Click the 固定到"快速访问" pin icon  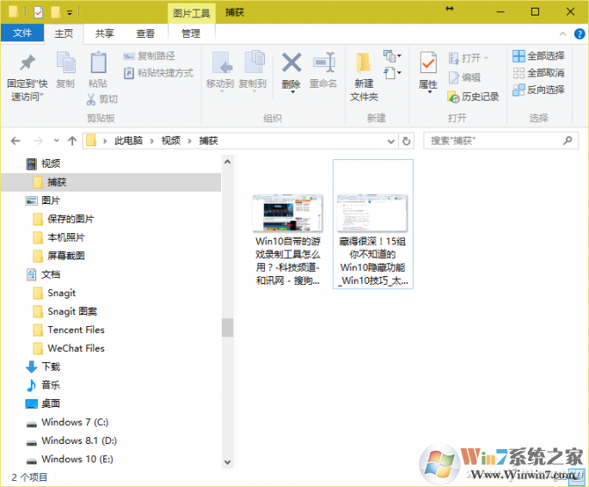28,64
